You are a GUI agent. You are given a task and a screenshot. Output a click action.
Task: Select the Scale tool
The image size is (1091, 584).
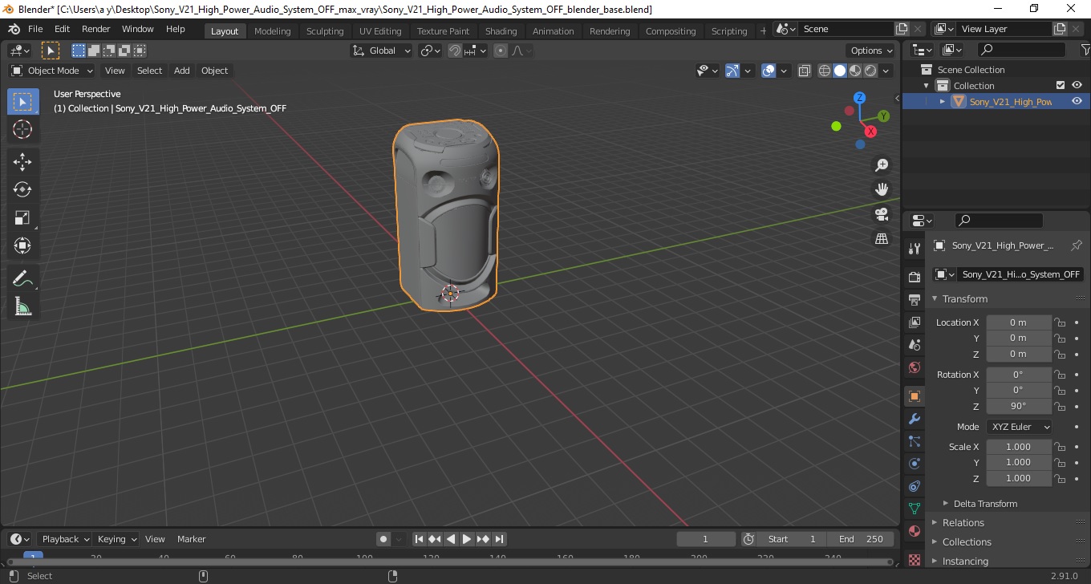coord(22,217)
